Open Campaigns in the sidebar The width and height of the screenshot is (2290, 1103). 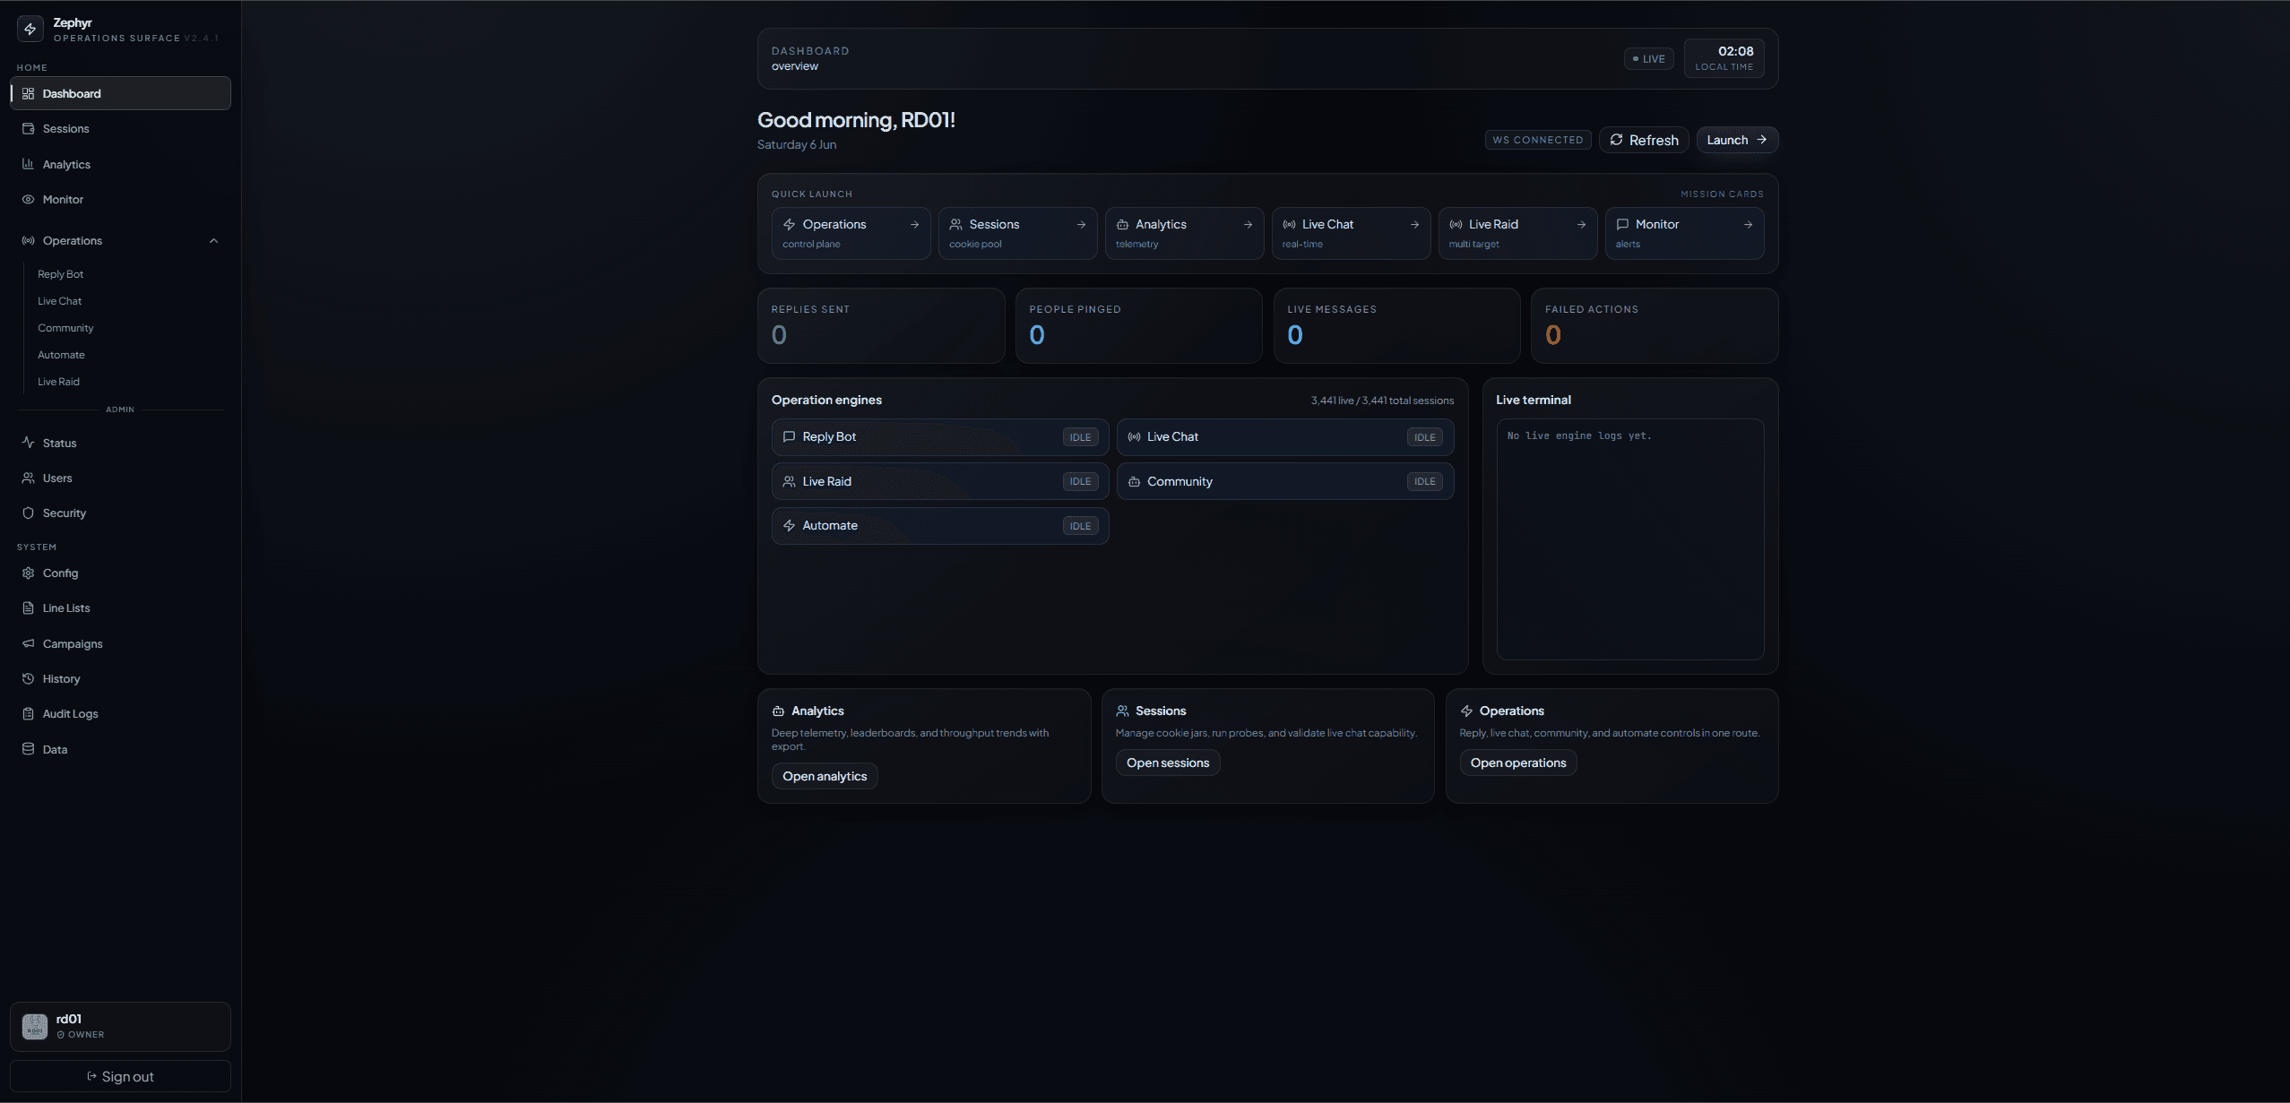click(x=120, y=643)
